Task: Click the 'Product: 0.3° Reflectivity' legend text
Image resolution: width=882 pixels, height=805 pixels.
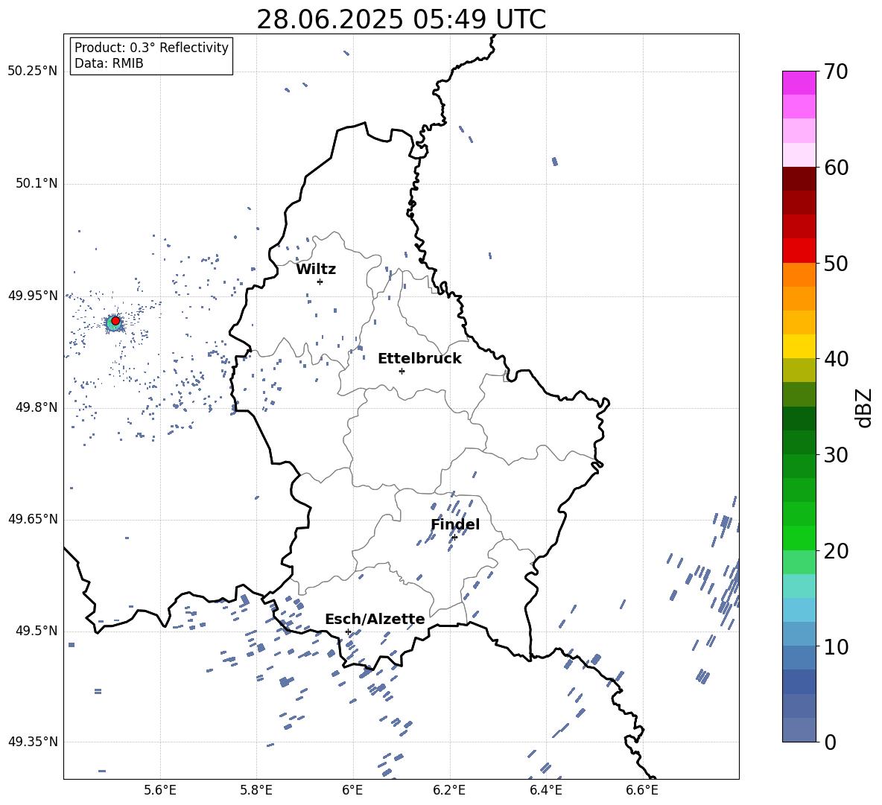Action: [151, 48]
